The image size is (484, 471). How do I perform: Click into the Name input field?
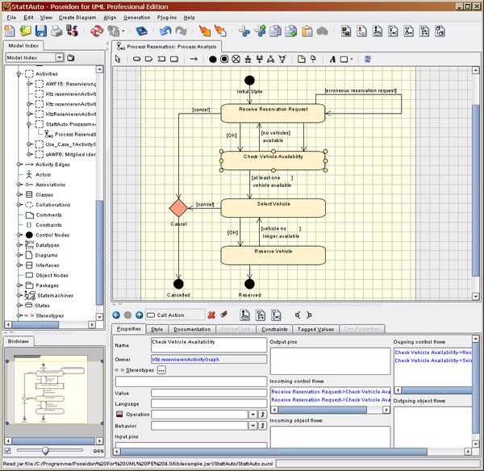point(209,344)
